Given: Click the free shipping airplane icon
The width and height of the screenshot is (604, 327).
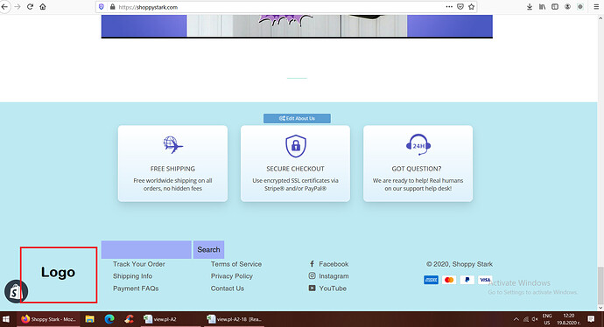Looking at the screenshot, I should [173, 144].
